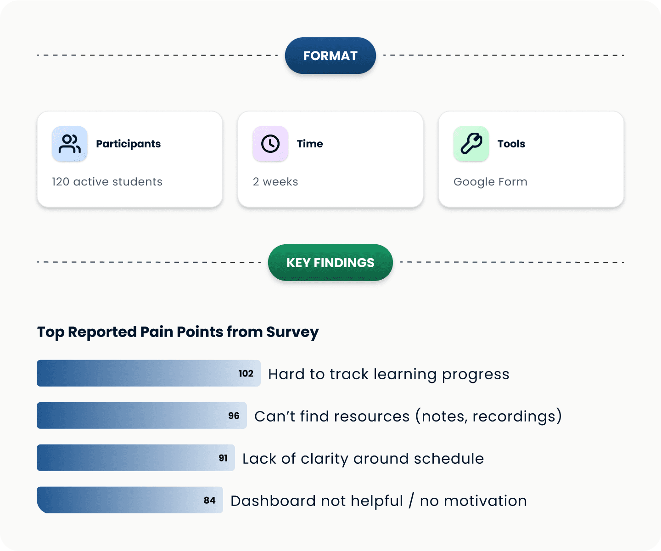Click the Participants people icon

tap(70, 144)
